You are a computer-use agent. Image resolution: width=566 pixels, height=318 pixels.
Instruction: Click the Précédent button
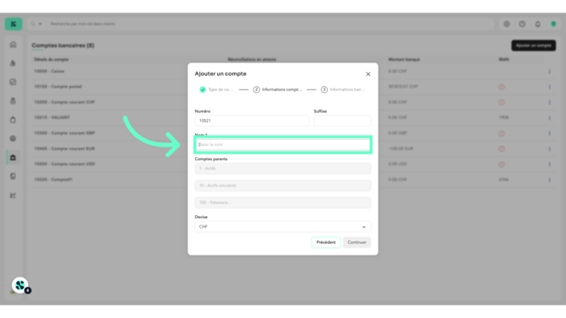point(326,242)
